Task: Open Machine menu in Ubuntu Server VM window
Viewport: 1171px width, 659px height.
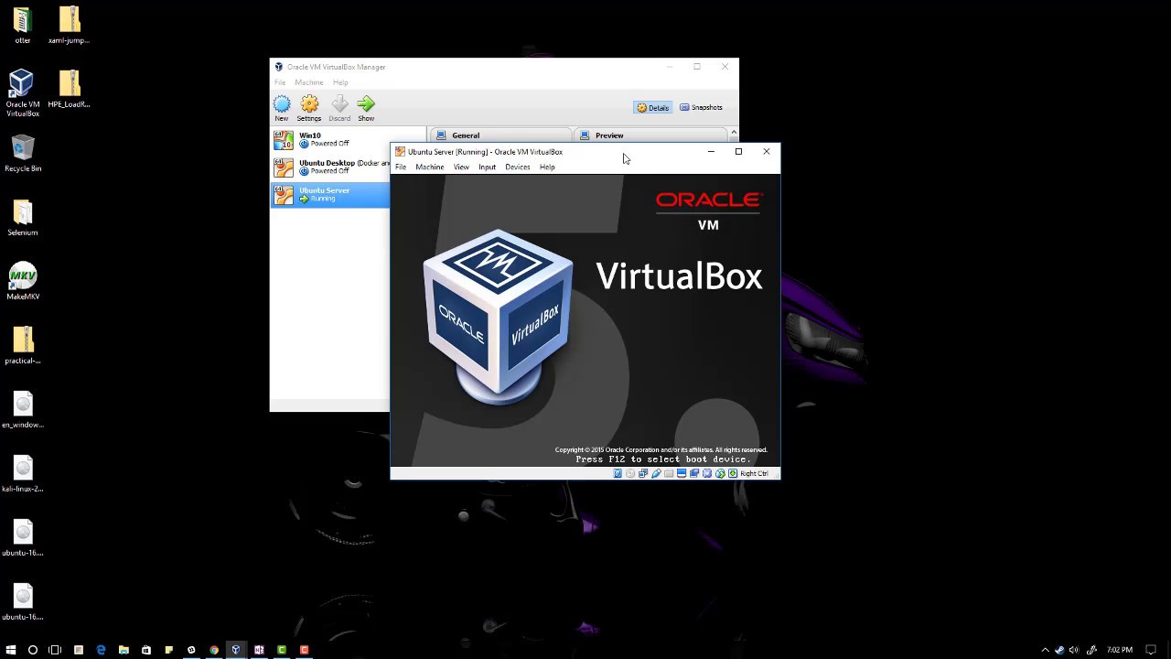Action: (430, 167)
